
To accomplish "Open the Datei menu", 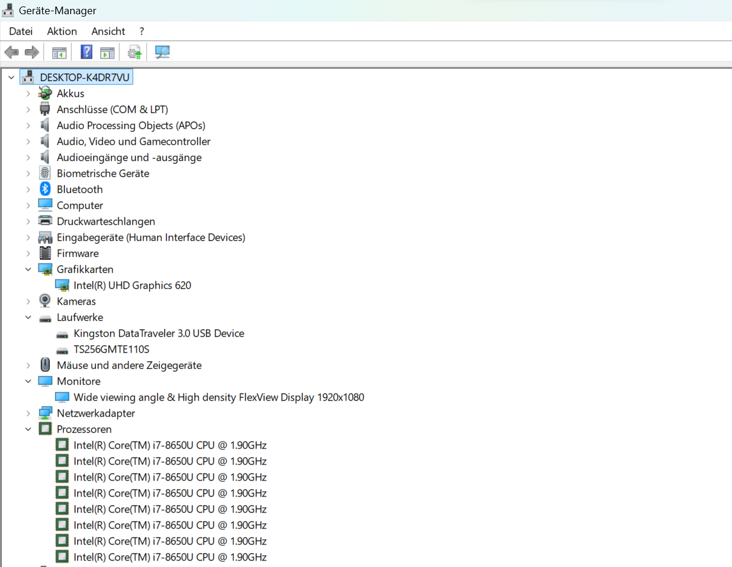I will pos(21,31).
